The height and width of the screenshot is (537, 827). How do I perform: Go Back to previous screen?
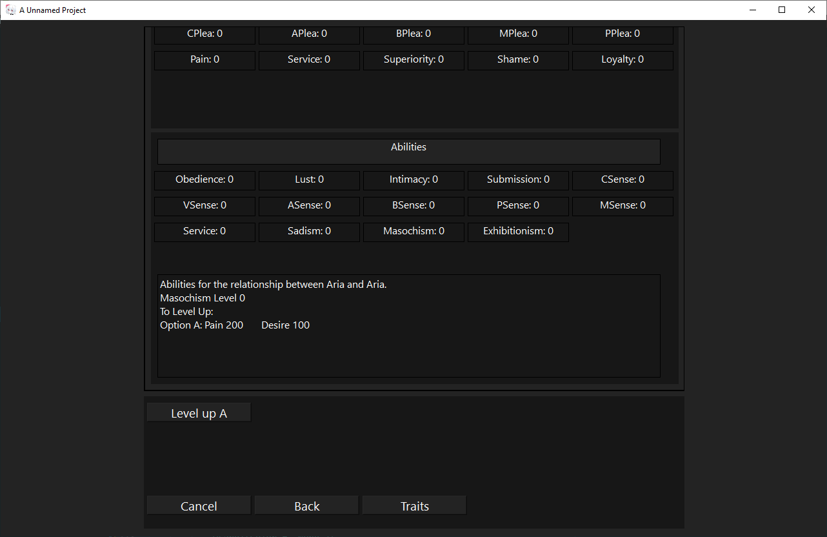[x=306, y=506]
